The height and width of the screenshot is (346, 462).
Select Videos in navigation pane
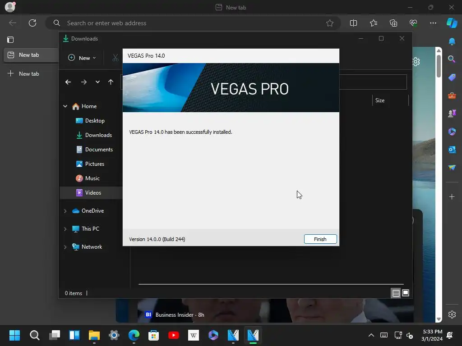click(91, 193)
